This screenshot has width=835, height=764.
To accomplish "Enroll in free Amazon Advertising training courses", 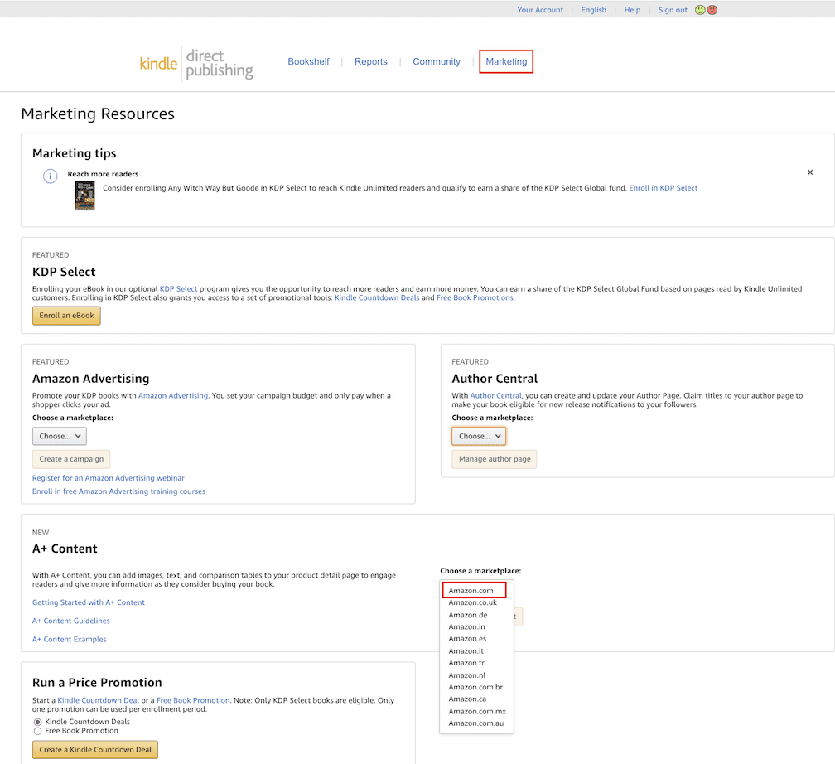I will [x=118, y=491].
